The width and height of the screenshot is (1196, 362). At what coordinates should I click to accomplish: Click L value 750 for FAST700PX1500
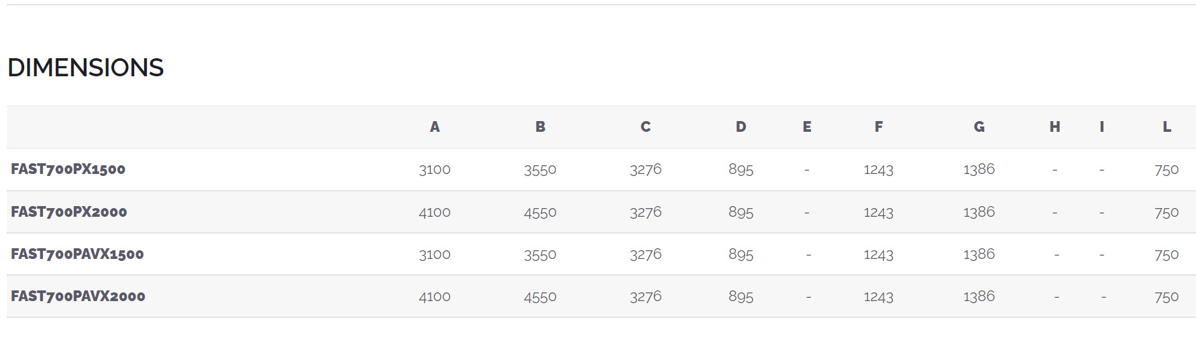coord(1166,170)
